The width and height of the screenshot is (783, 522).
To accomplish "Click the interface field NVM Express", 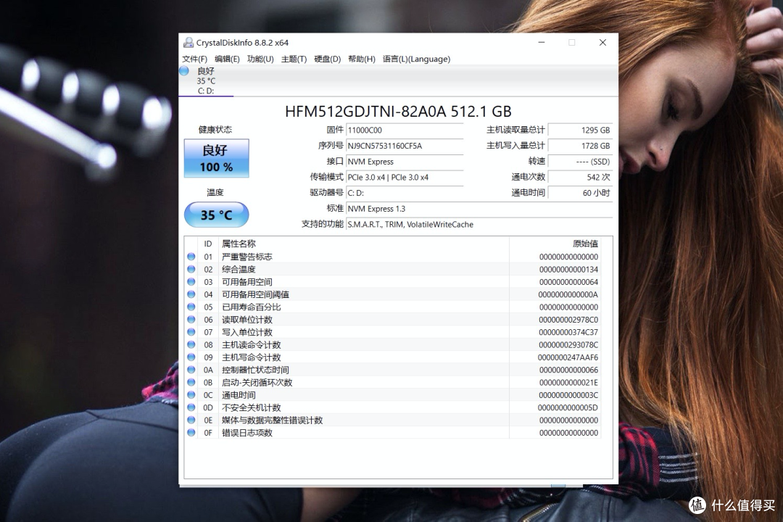I will click(x=405, y=162).
